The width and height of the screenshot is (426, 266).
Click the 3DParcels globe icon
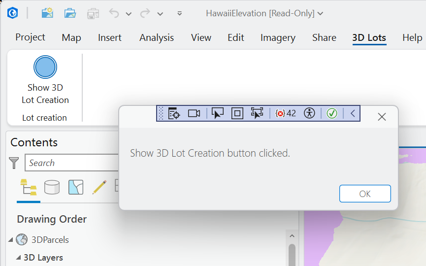[22, 239]
